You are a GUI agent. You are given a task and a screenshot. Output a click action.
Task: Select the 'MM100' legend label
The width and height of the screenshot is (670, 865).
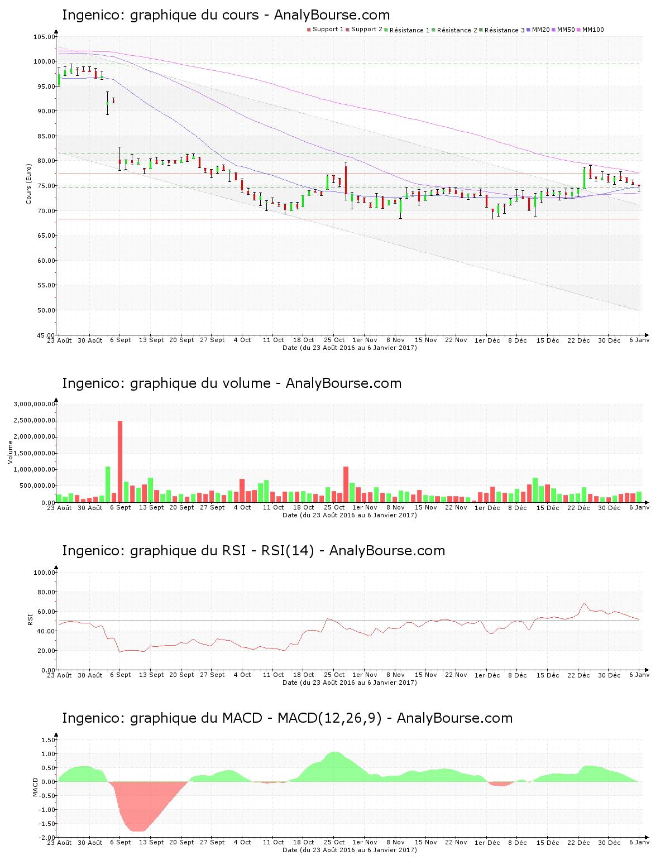(x=593, y=30)
